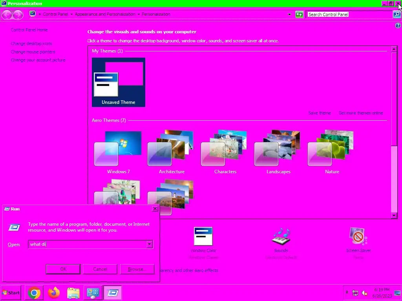Show hidden tray icons arrow
Screen dimensions: 402x301
(347, 292)
